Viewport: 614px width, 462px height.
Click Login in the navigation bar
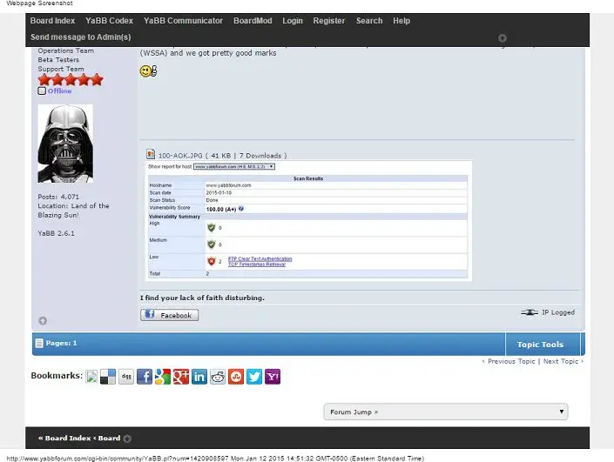pyautogui.click(x=293, y=21)
